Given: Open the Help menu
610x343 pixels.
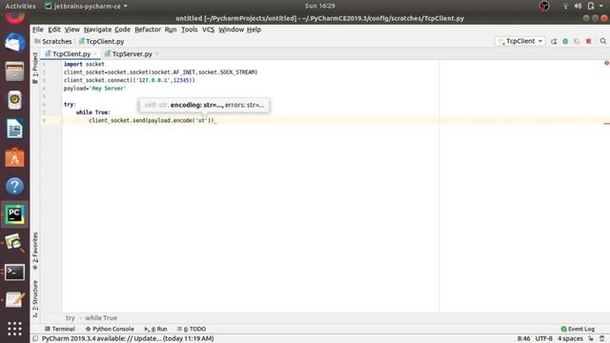Looking at the screenshot, I should click(254, 30).
